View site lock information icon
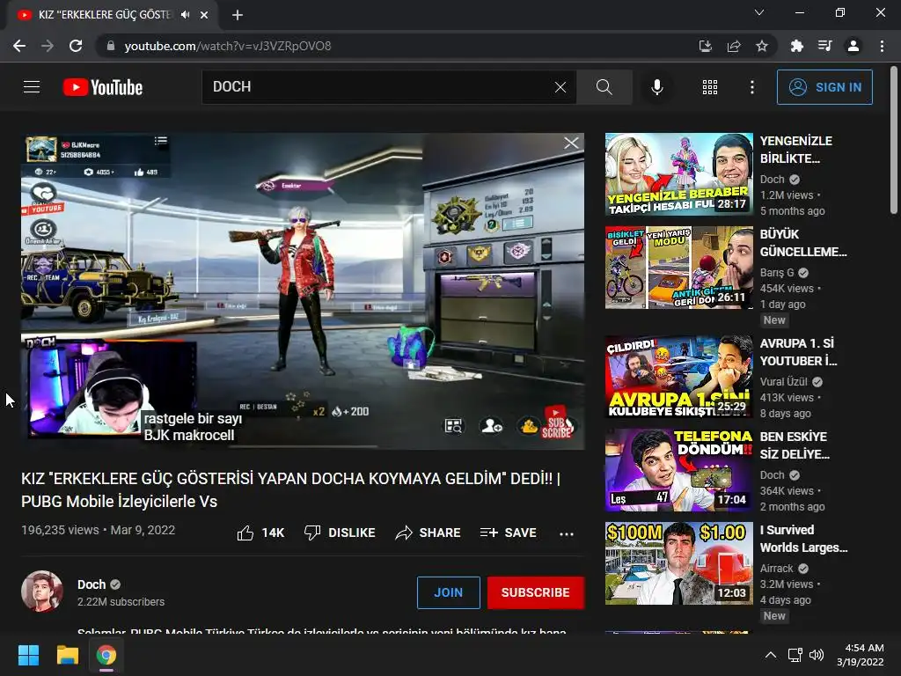This screenshot has width=901, height=676. click(x=111, y=46)
